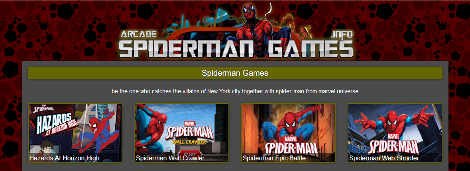Click the ARCADE word in the banner
Image resolution: width=470 pixels, height=171 pixels.
click(139, 34)
